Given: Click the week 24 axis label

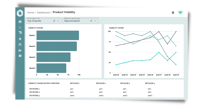Looking at the screenshot, I should coord(133,75).
